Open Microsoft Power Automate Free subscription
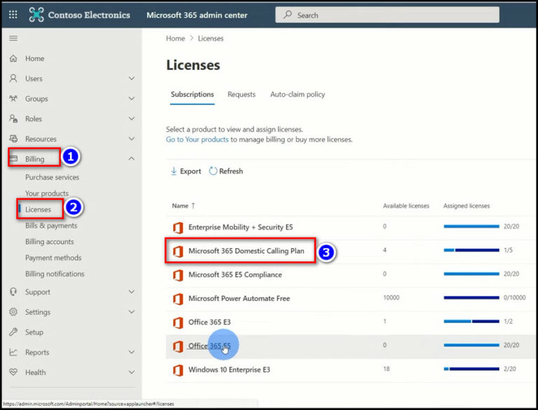Screen dimensions: 538x410 pyautogui.click(x=239, y=299)
